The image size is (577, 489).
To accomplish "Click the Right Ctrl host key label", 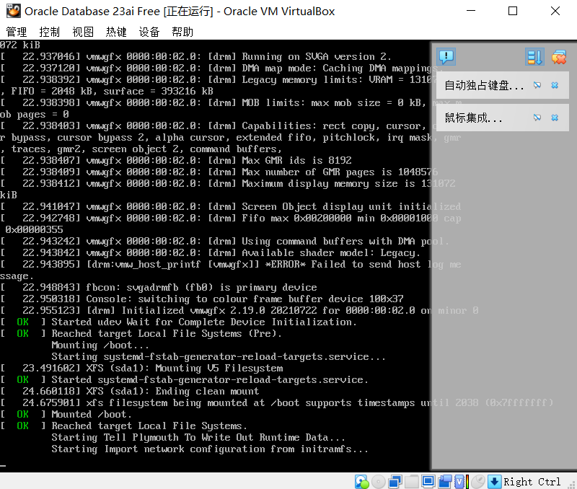I will (532, 482).
